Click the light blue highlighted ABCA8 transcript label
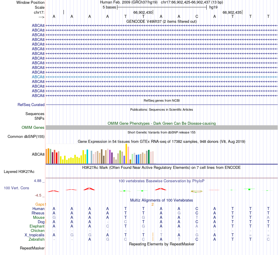This screenshot has width=278, height=255. [38, 77]
